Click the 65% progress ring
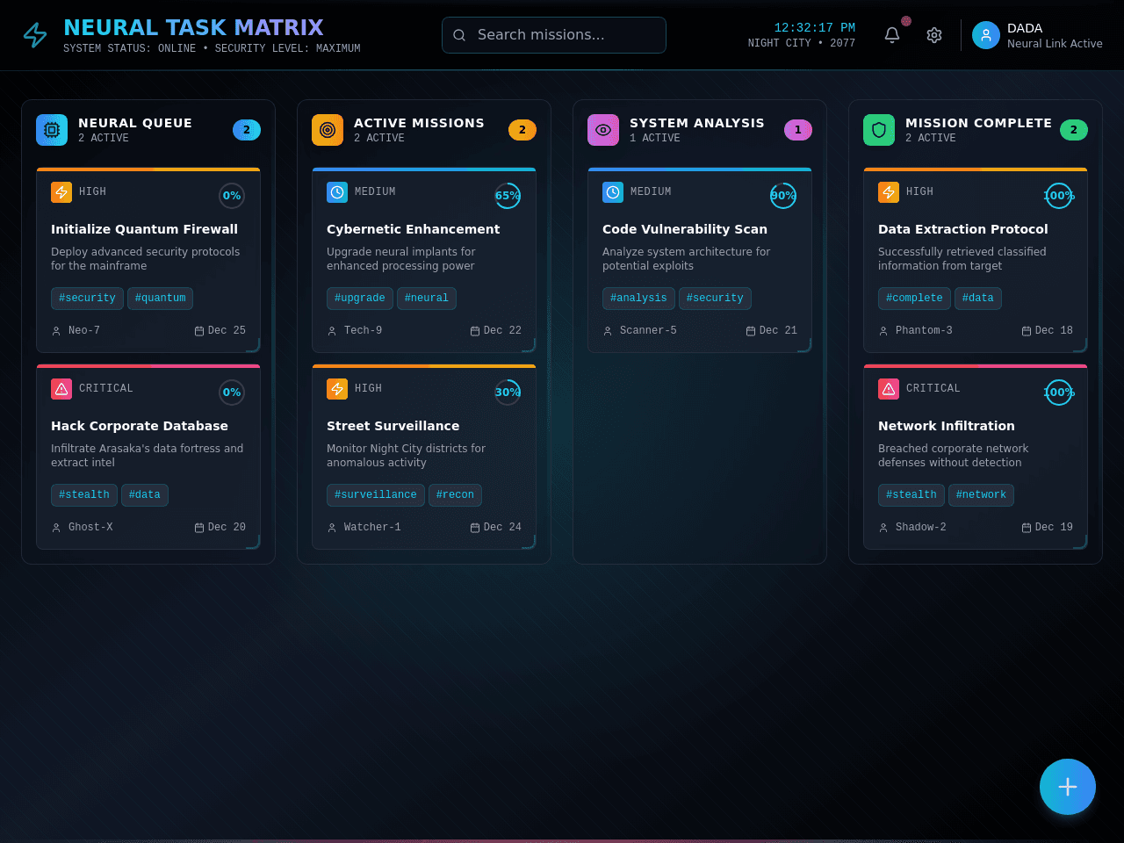The height and width of the screenshot is (843, 1124). tap(508, 196)
